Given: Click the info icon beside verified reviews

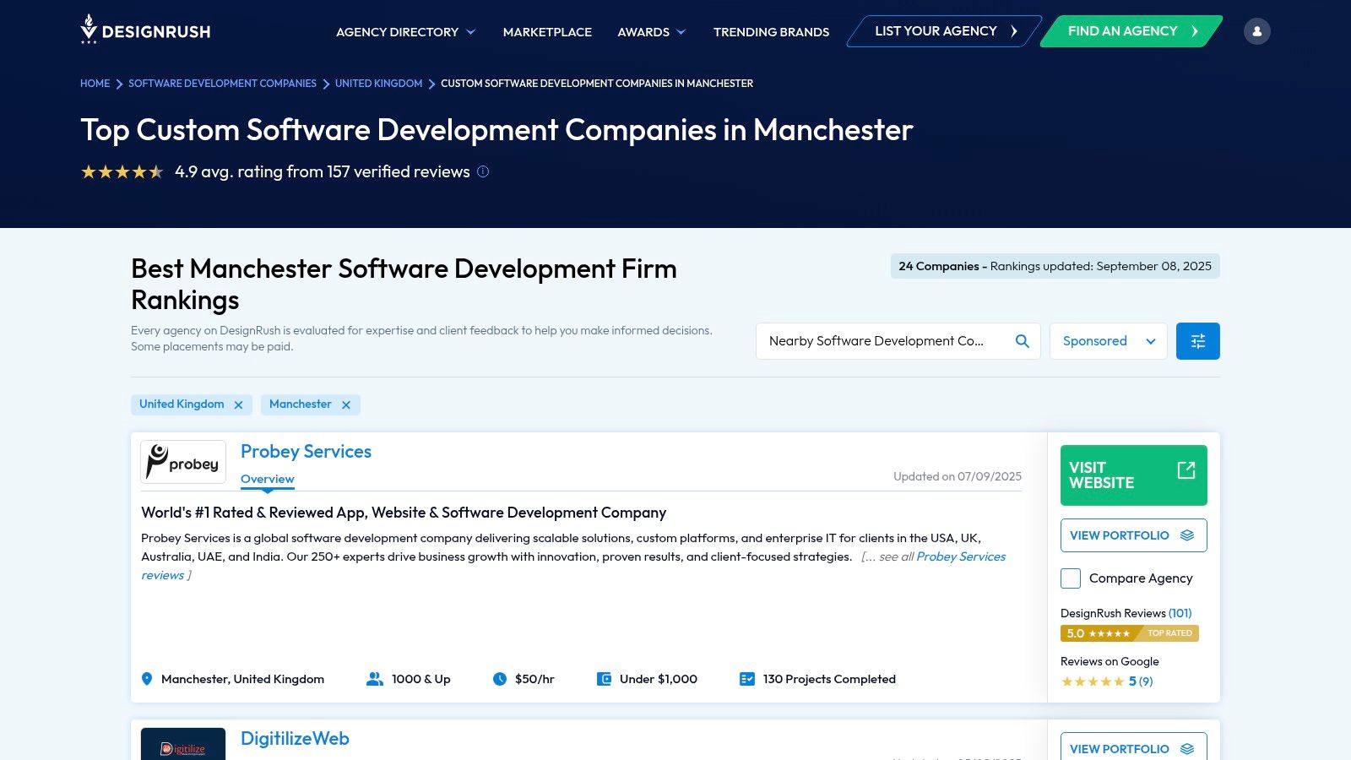Looking at the screenshot, I should pos(483,171).
